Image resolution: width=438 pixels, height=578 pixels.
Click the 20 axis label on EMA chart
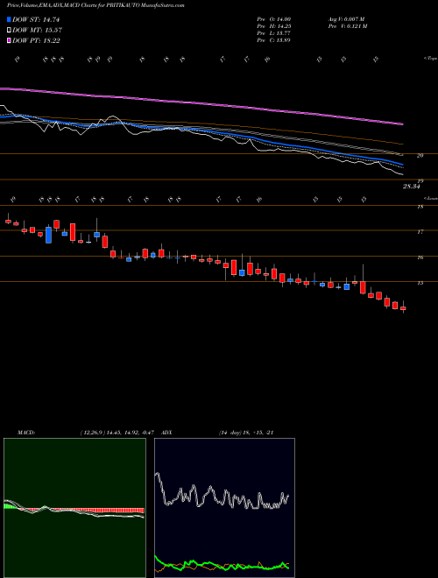pos(420,156)
